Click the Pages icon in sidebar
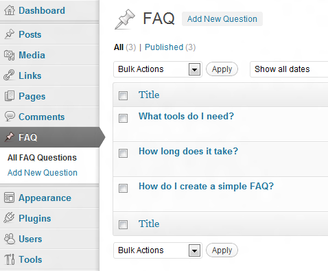Screen dimensions: 328x271 (10, 96)
